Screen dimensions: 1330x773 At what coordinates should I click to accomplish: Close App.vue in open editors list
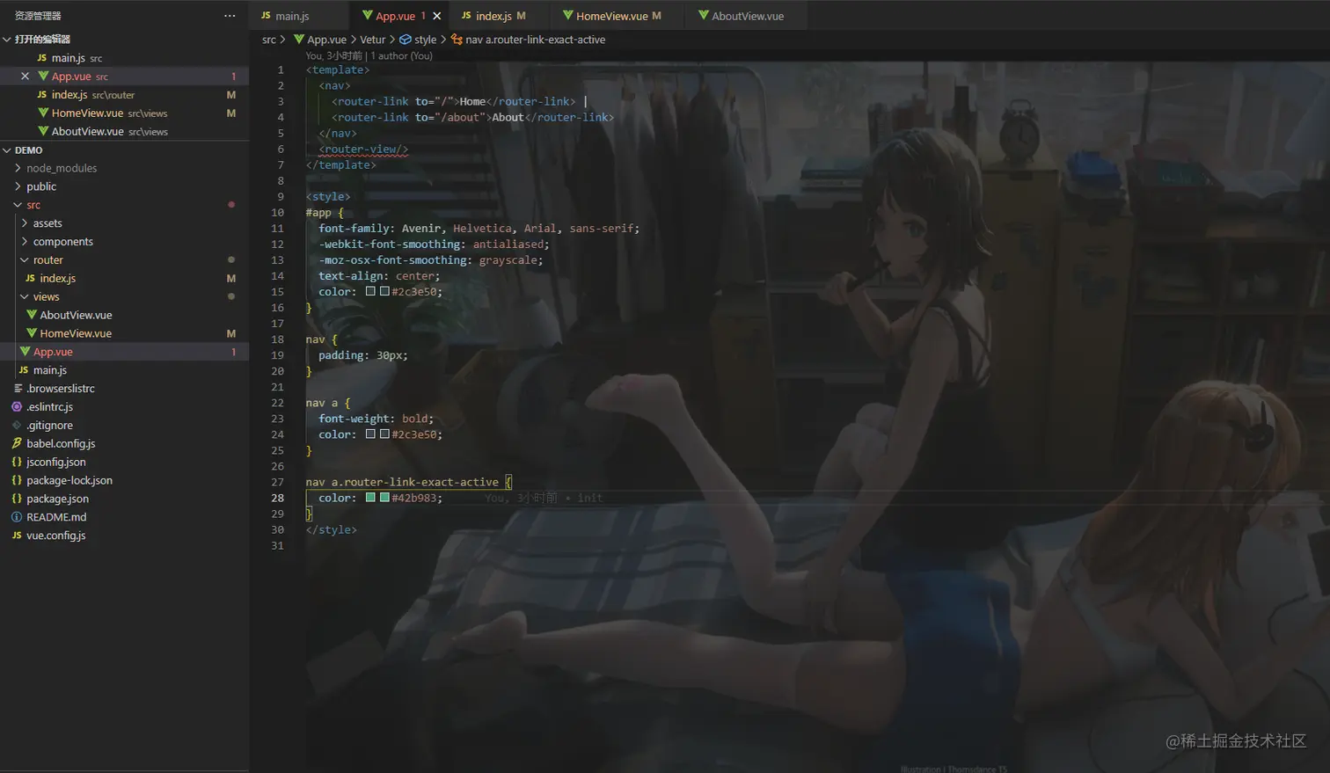pyautogui.click(x=25, y=77)
